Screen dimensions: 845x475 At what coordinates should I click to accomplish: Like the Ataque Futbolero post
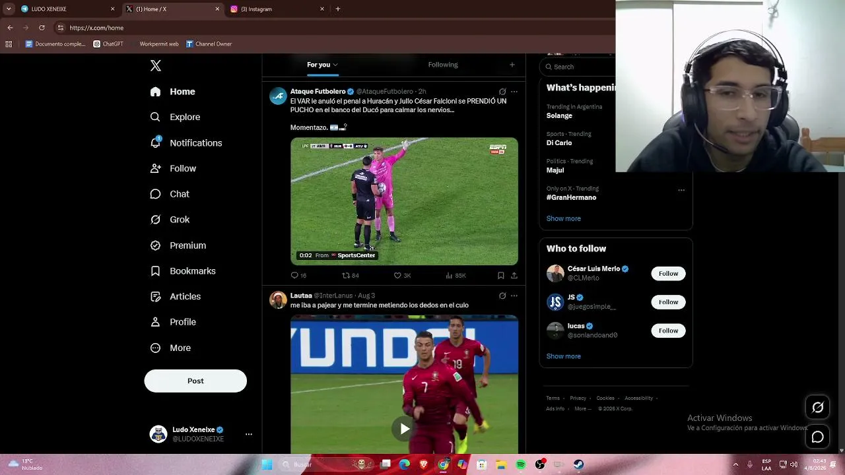click(402, 275)
